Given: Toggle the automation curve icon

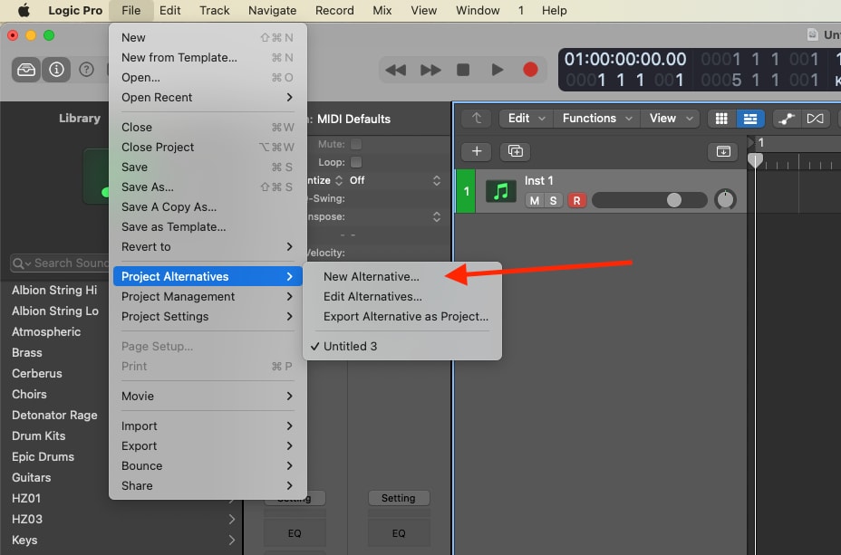Looking at the screenshot, I should click(x=787, y=119).
